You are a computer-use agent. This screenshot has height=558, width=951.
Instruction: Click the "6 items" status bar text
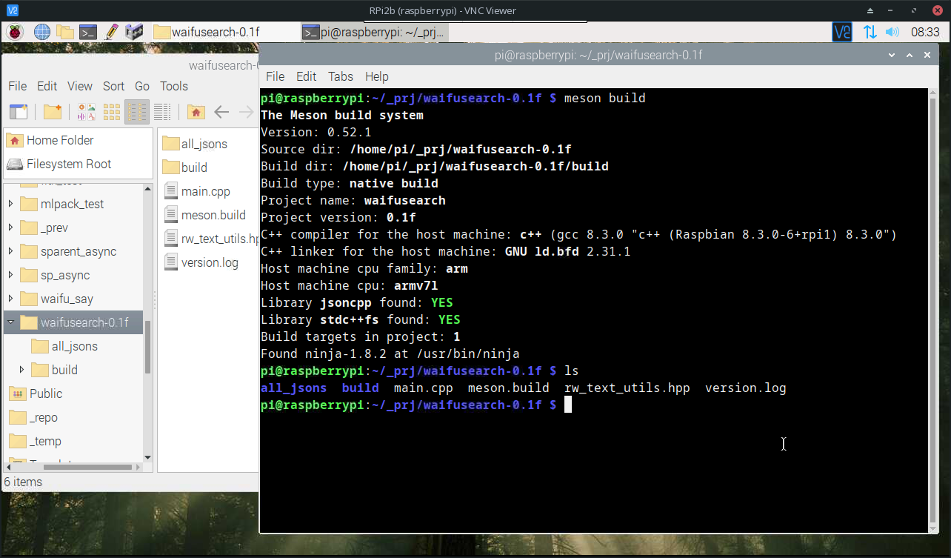(x=23, y=482)
